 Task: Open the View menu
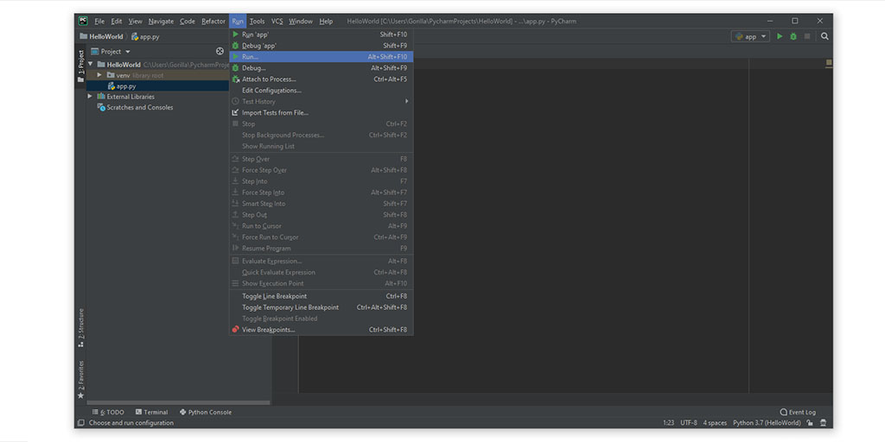click(x=136, y=22)
